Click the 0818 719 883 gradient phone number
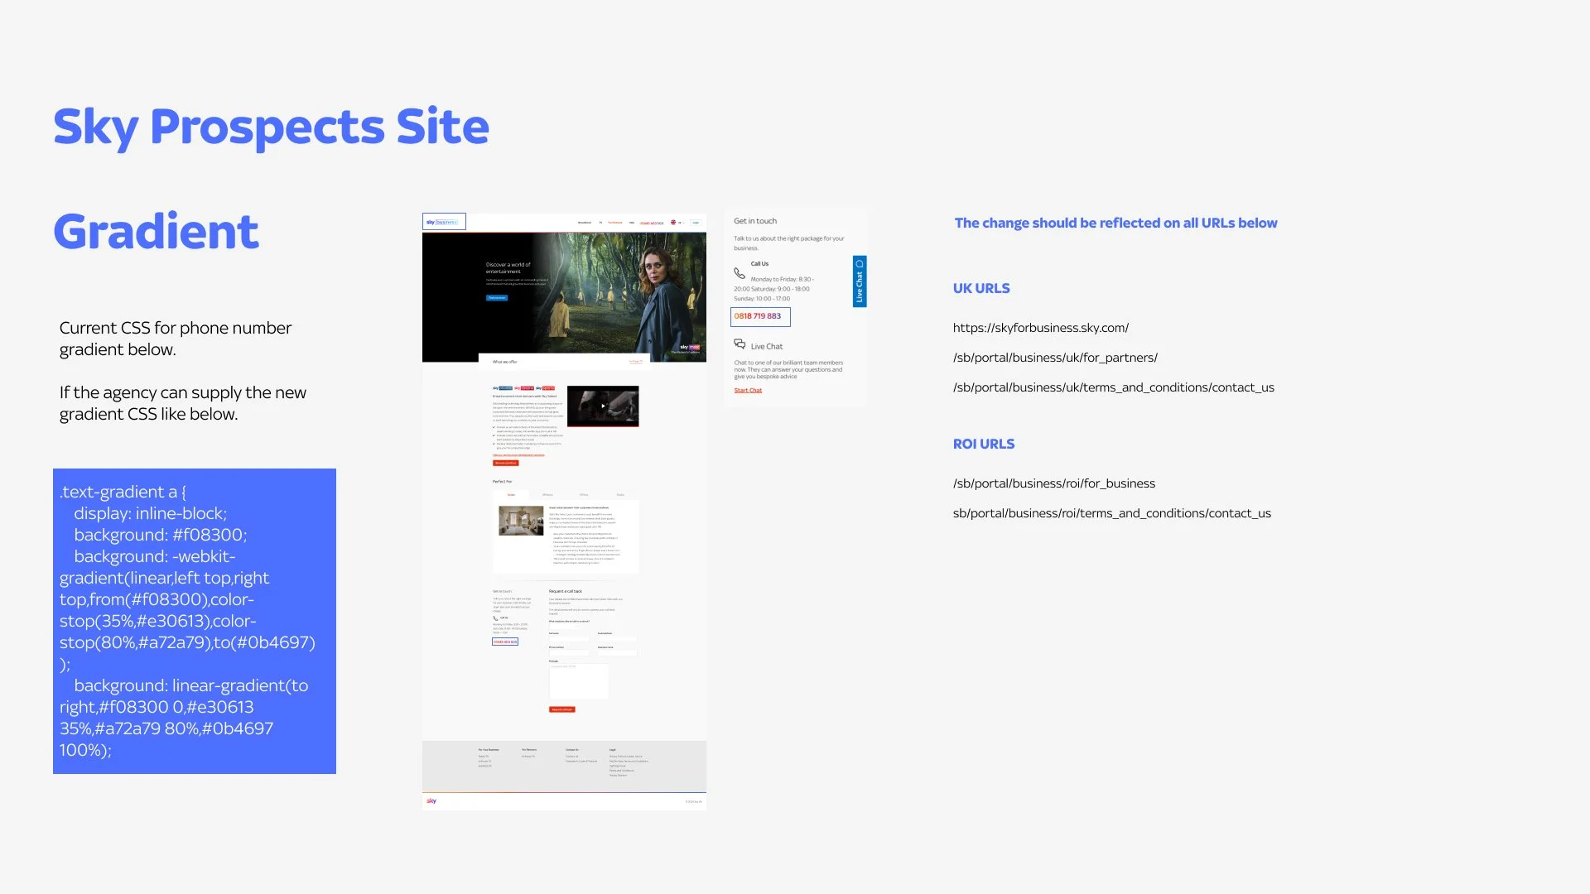Screen dimensions: 1590x894 (758, 316)
